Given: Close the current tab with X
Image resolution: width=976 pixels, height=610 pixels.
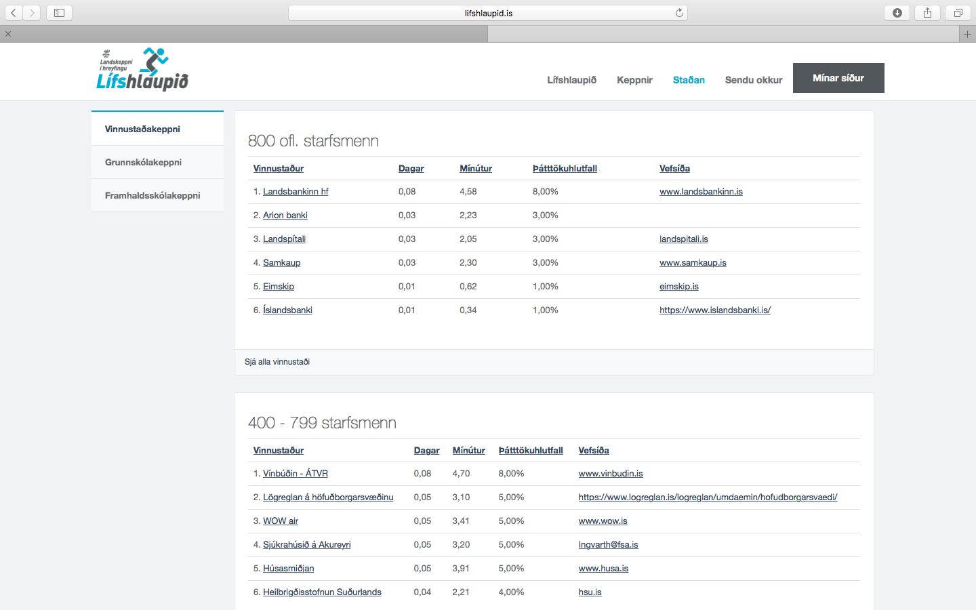Looking at the screenshot, I should coord(8,34).
